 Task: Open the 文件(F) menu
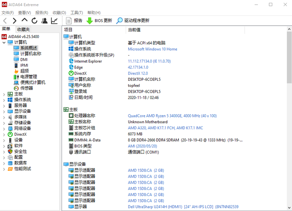pyautogui.click(x=8, y=12)
